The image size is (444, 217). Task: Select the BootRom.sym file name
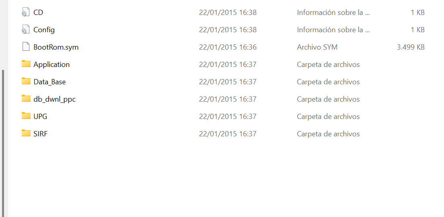(56, 47)
